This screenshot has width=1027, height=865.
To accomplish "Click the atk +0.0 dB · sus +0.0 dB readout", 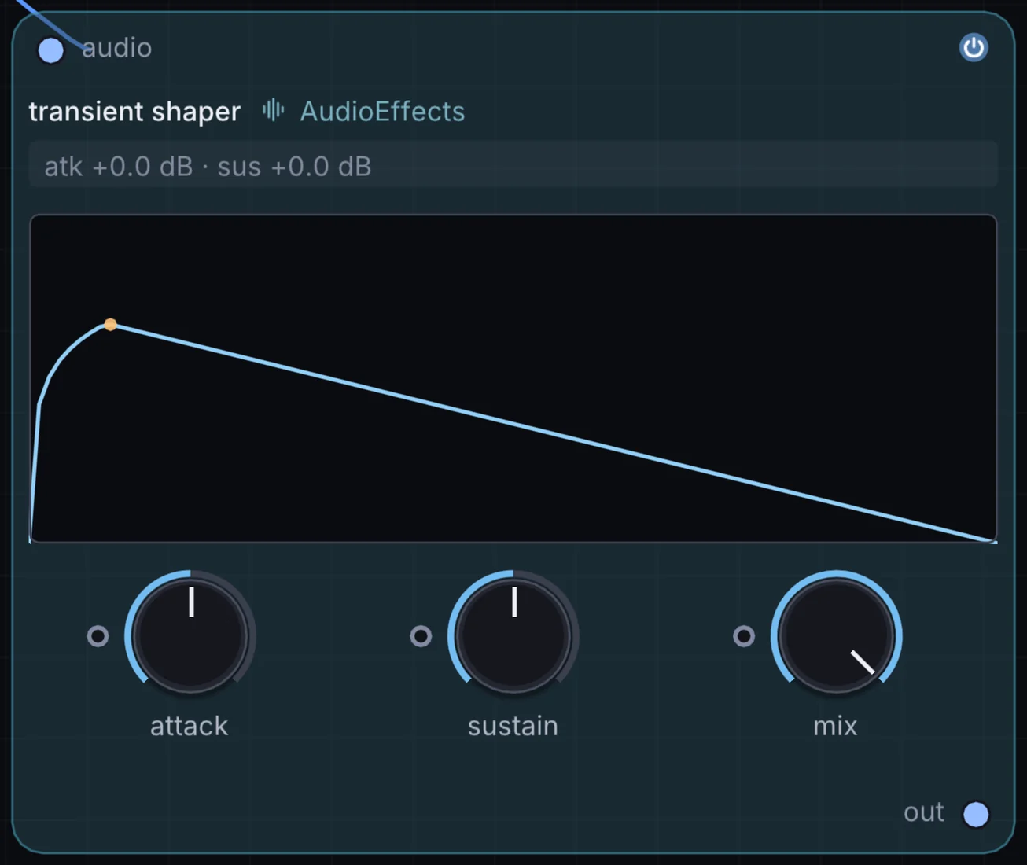I will click(x=513, y=166).
